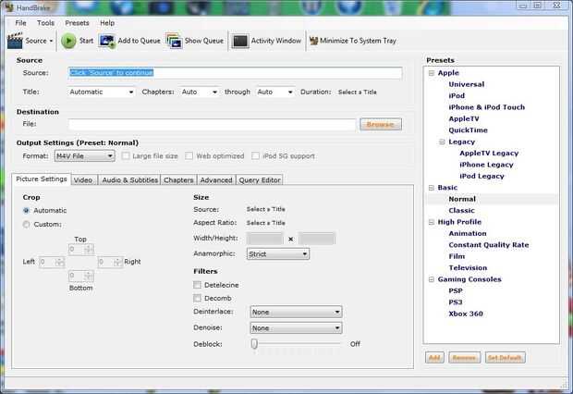Screen dimensions: 573x394
Task: Select the Constant Quality Rate preset
Action: 489,245
